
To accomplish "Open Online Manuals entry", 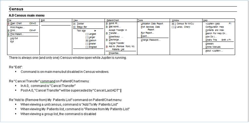I will click(x=213, y=47).
